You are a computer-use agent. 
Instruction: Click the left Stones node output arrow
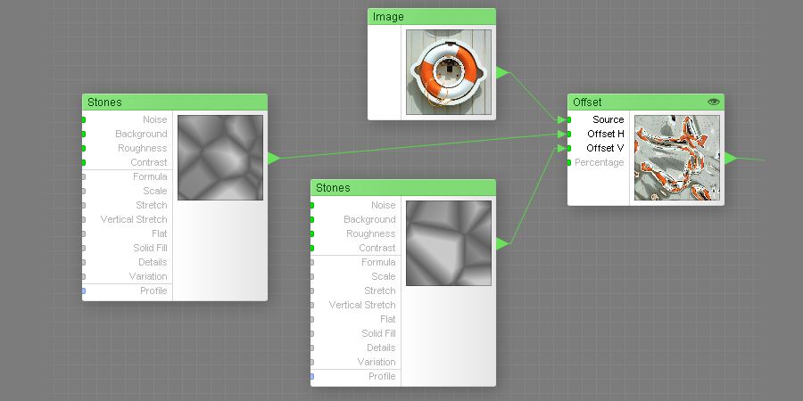274,158
